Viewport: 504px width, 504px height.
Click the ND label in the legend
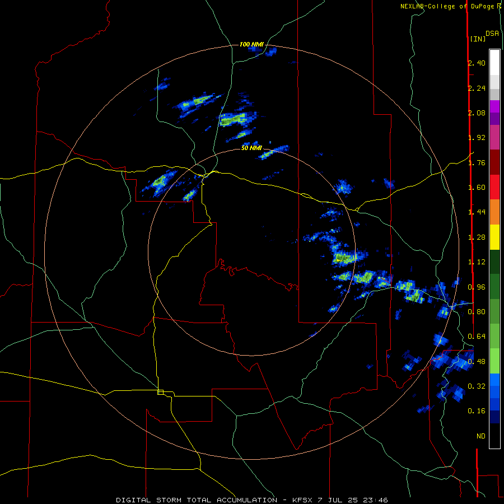(x=481, y=436)
